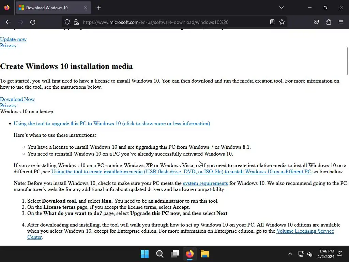Open the tracking protection shield icon
Image resolution: width=349 pixels, height=262 pixels.
(x=67, y=22)
